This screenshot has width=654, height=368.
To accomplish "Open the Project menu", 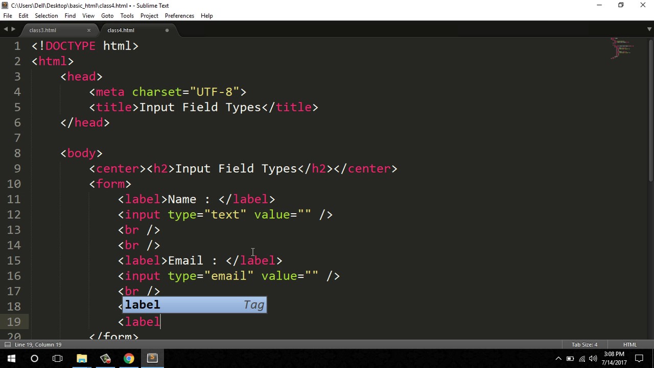I will pos(149,16).
